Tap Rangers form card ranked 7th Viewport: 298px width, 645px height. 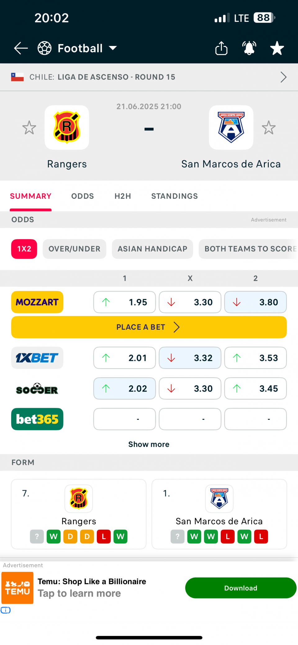[x=79, y=514]
